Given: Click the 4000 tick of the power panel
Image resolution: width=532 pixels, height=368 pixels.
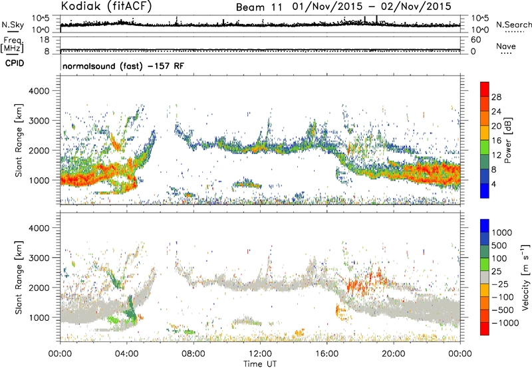Looking at the screenshot, I should pos(39,91).
